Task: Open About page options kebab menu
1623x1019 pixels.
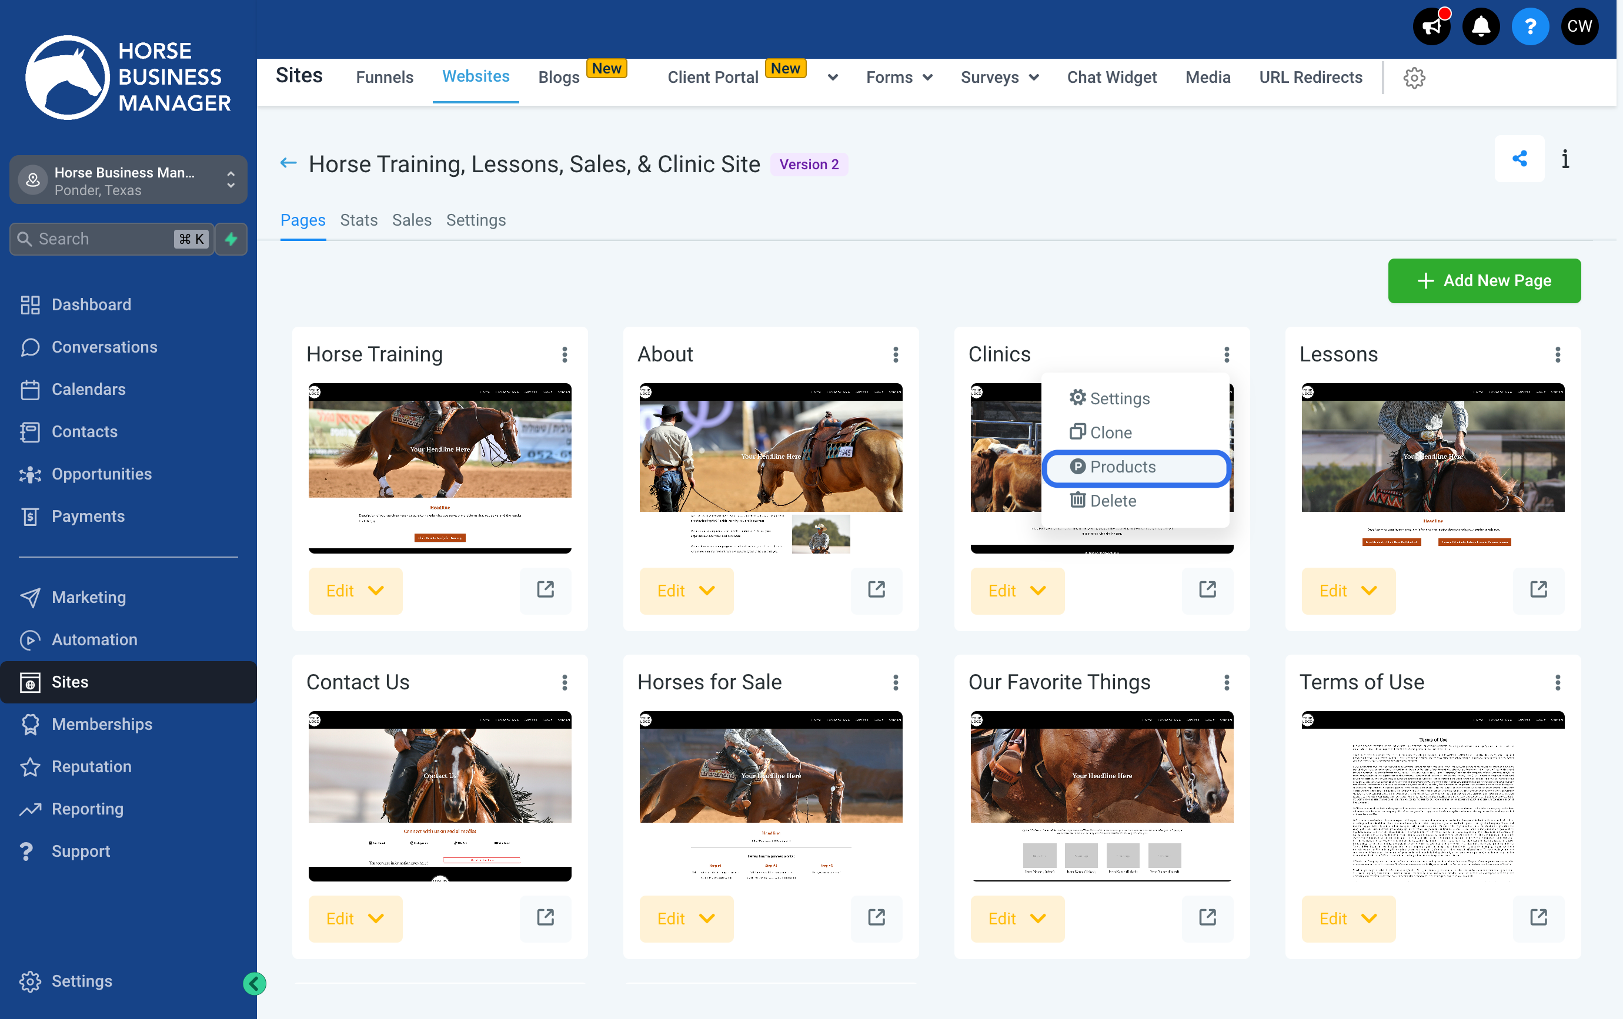Action: pyautogui.click(x=896, y=354)
